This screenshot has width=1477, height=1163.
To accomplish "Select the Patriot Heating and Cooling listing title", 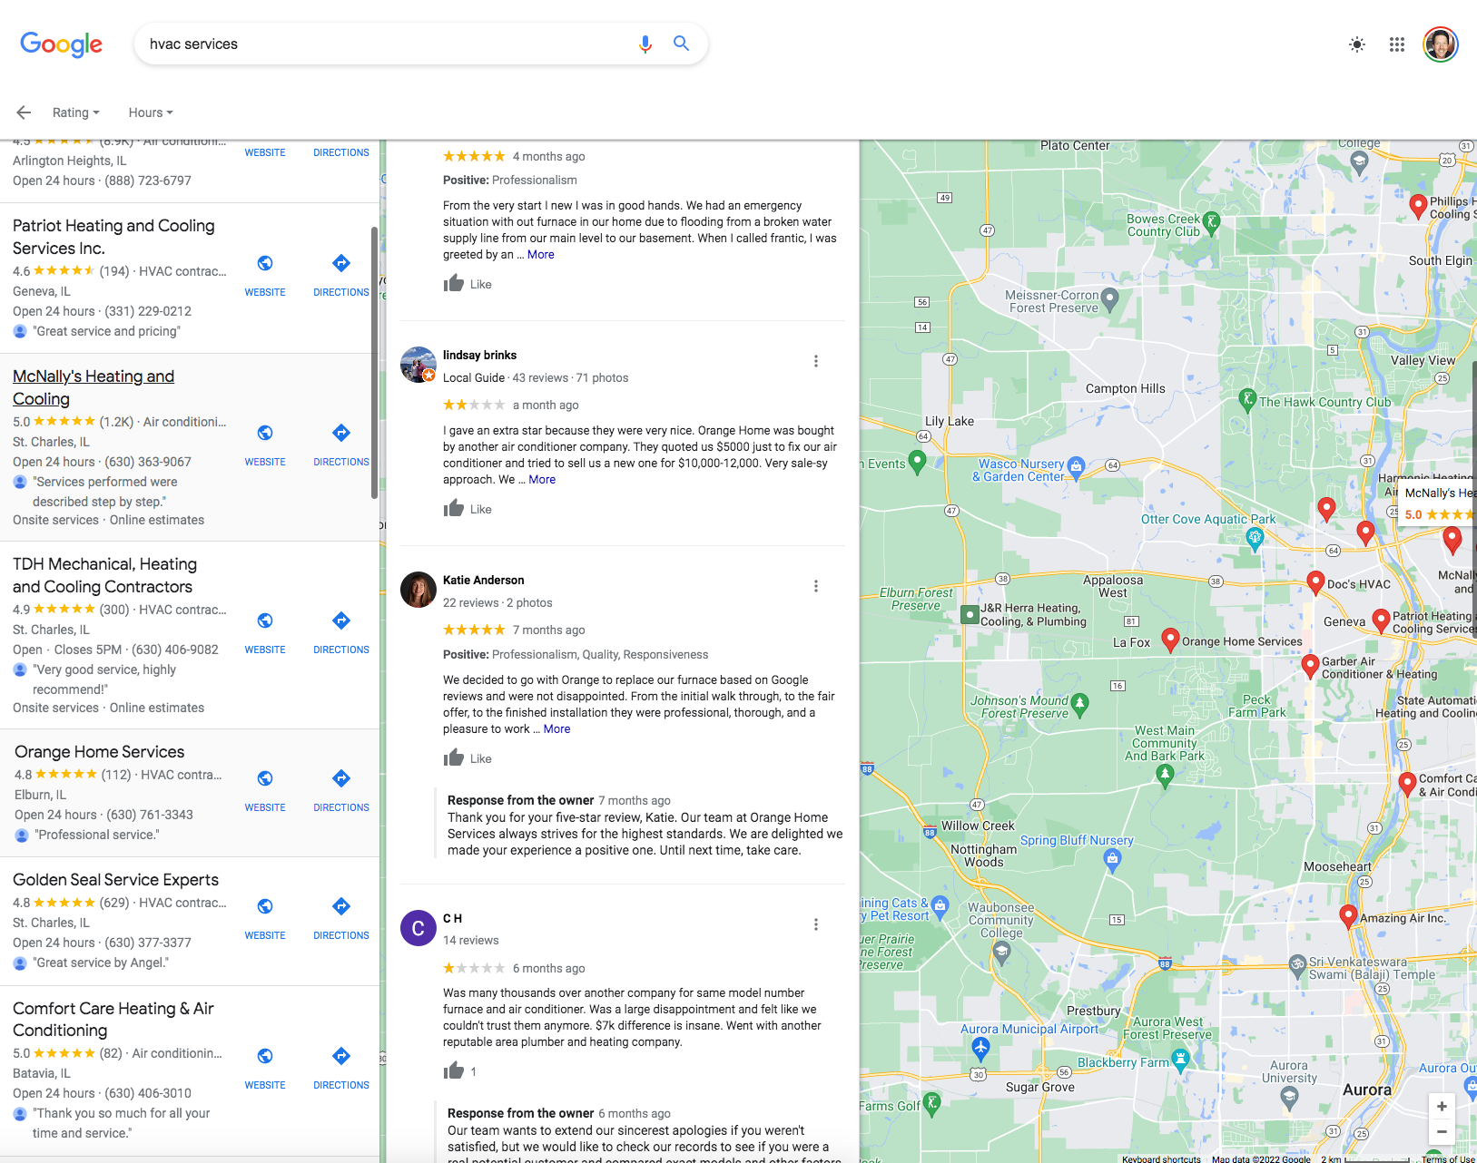I will (113, 237).
